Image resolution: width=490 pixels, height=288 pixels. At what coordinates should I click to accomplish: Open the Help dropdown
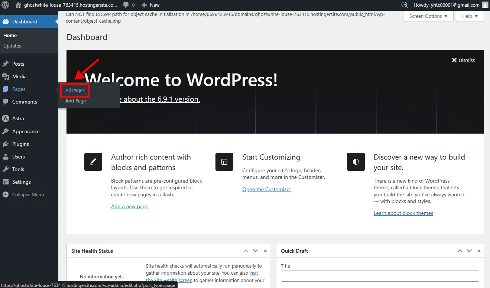[x=470, y=16]
